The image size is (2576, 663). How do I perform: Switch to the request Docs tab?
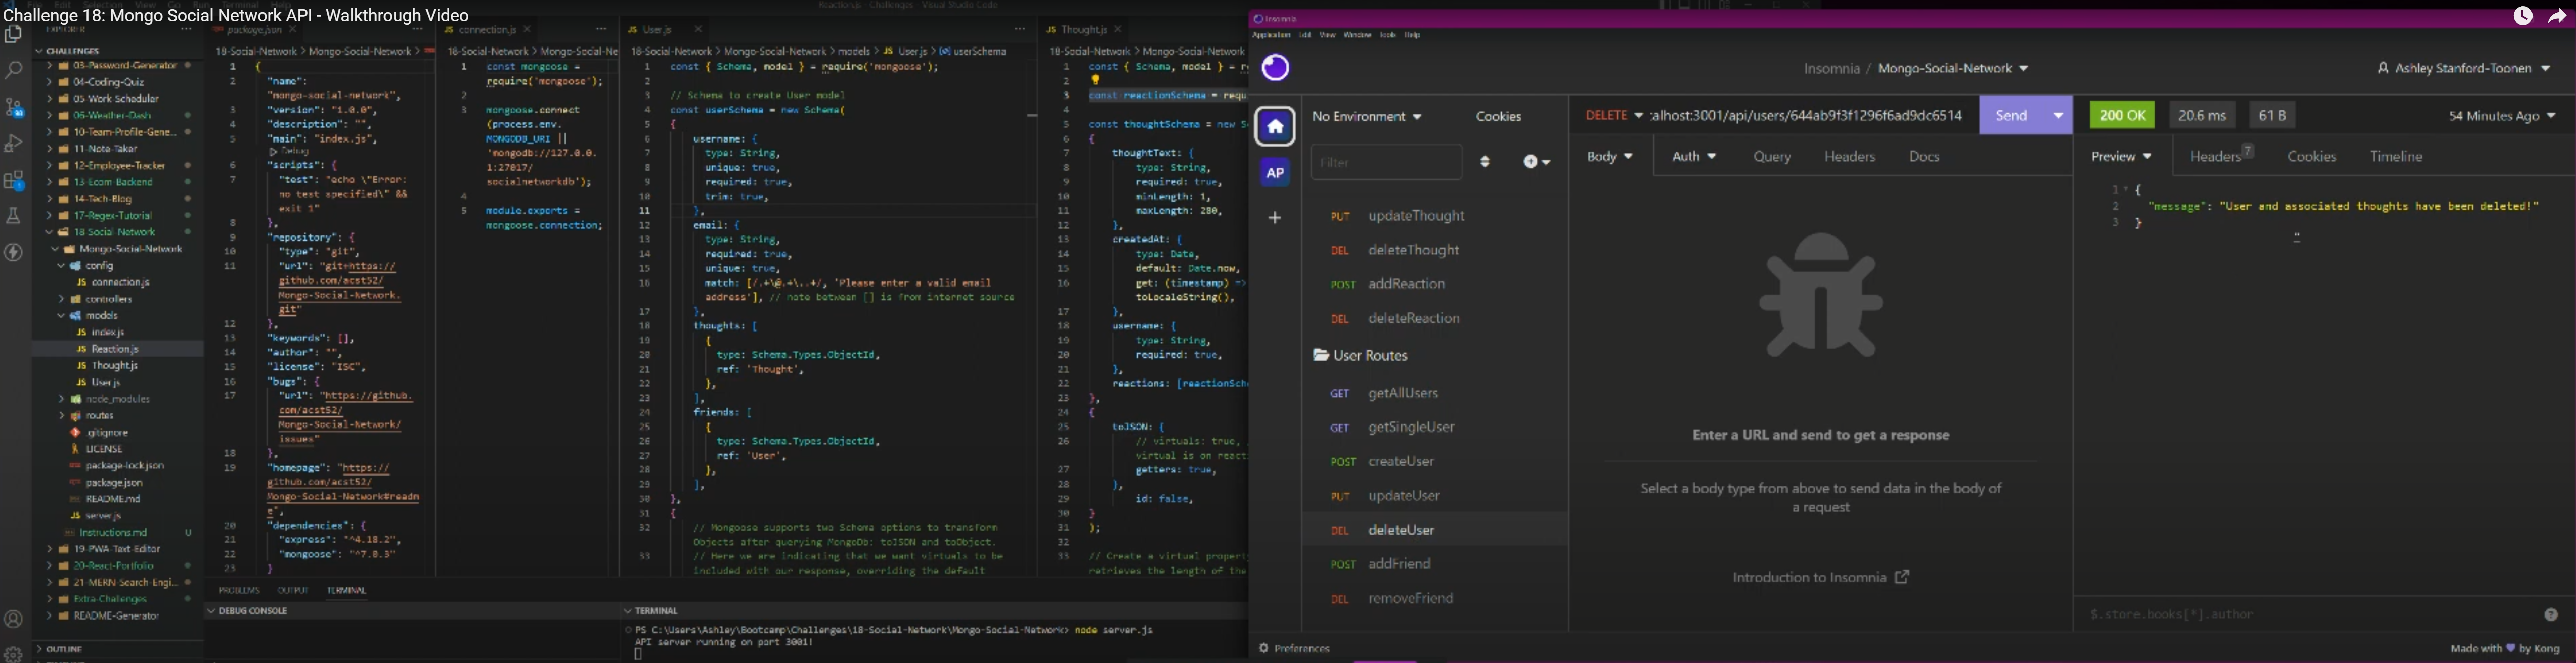tap(1924, 157)
